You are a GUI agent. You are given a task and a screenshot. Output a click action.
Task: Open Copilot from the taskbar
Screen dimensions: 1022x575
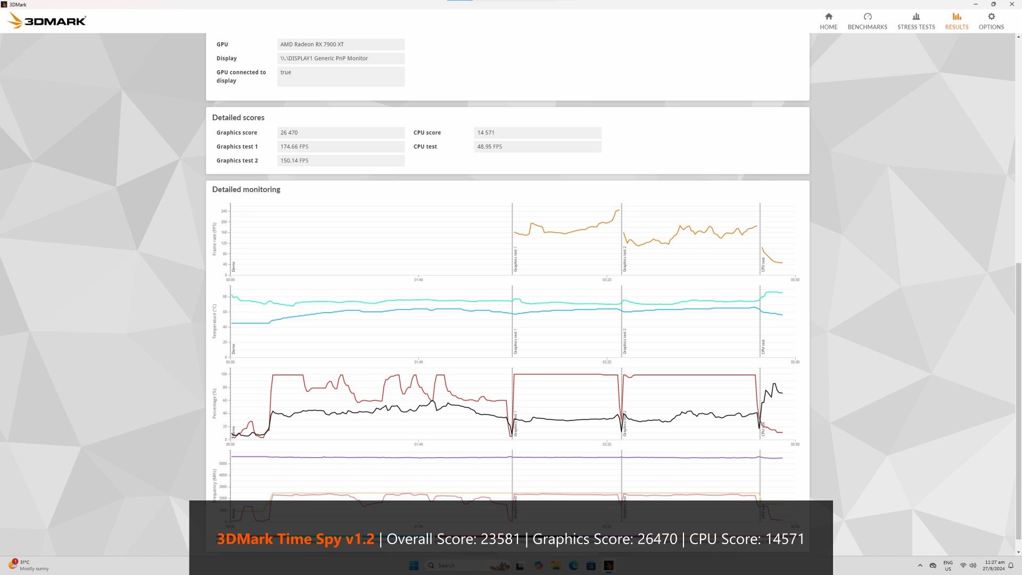click(538, 565)
